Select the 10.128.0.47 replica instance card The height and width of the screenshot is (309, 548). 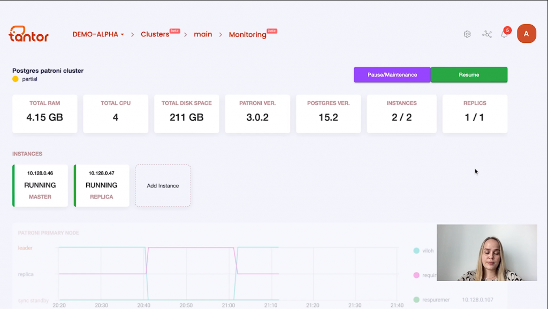102,186
